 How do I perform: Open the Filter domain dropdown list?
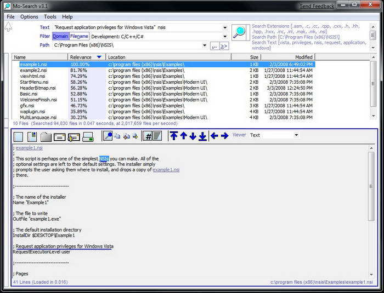(x=225, y=37)
